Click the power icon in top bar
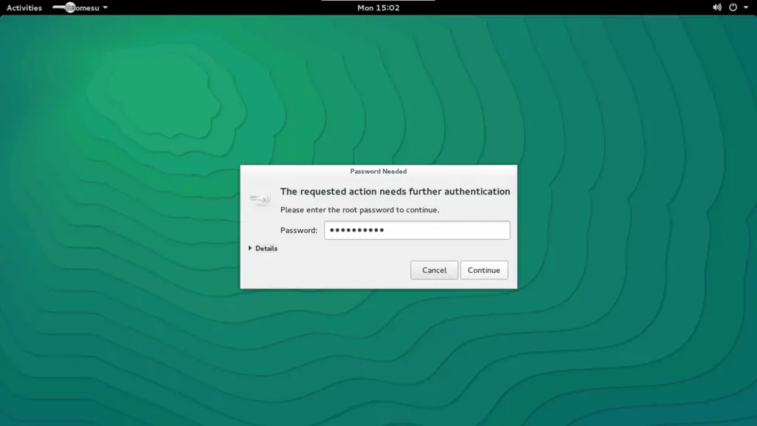The height and width of the screenshot is (426, 757). 733,7
